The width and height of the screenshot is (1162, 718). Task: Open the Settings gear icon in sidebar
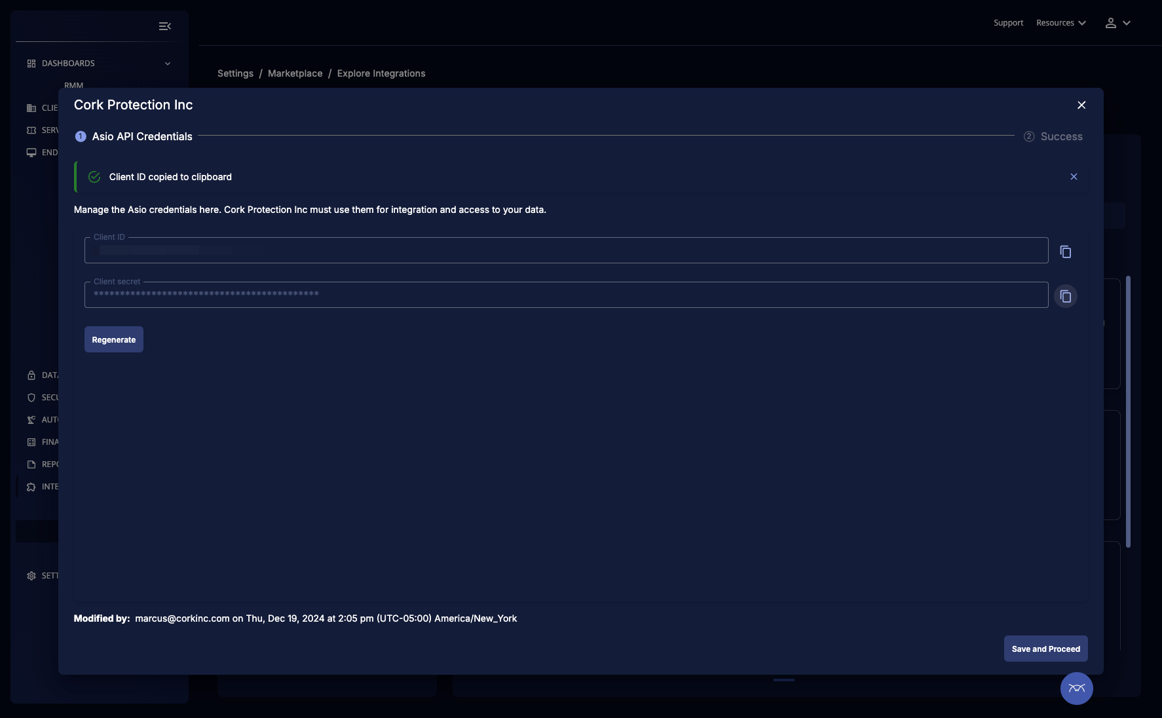tap(31, 576)
